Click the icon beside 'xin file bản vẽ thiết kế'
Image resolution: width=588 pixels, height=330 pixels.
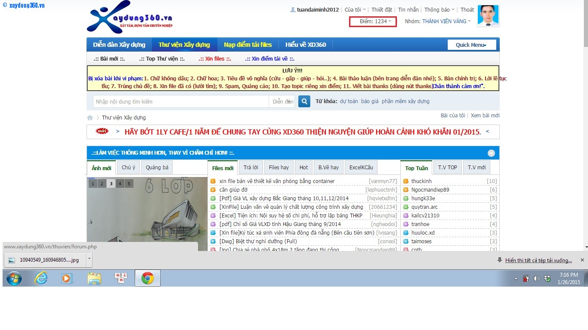pos(213,181)
